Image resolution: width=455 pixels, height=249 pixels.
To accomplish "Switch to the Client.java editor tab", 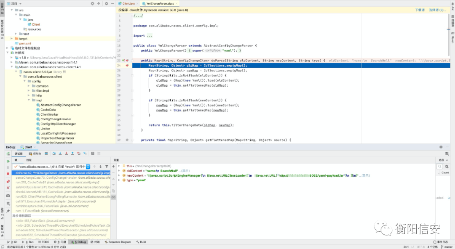I will point(128,3).
